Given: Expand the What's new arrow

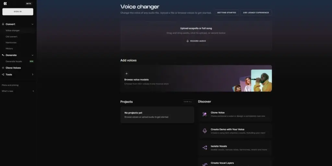Looking at the screenshot, I should pos(33,91).
